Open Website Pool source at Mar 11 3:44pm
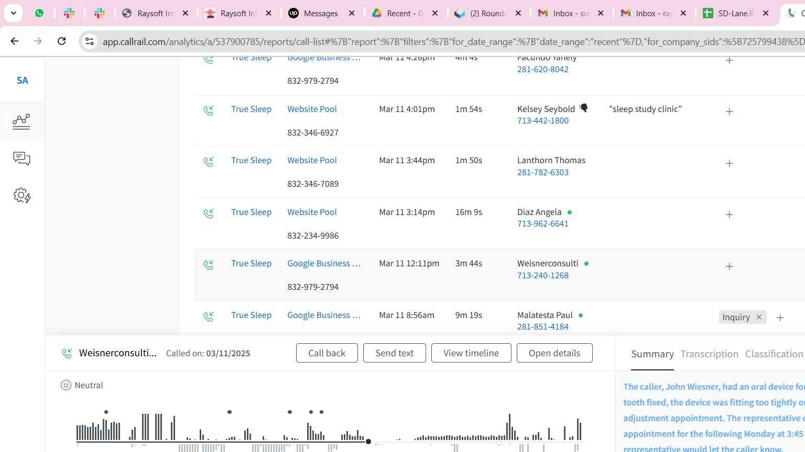This screenshot has height=452, width=805. [x=312, y=160]
